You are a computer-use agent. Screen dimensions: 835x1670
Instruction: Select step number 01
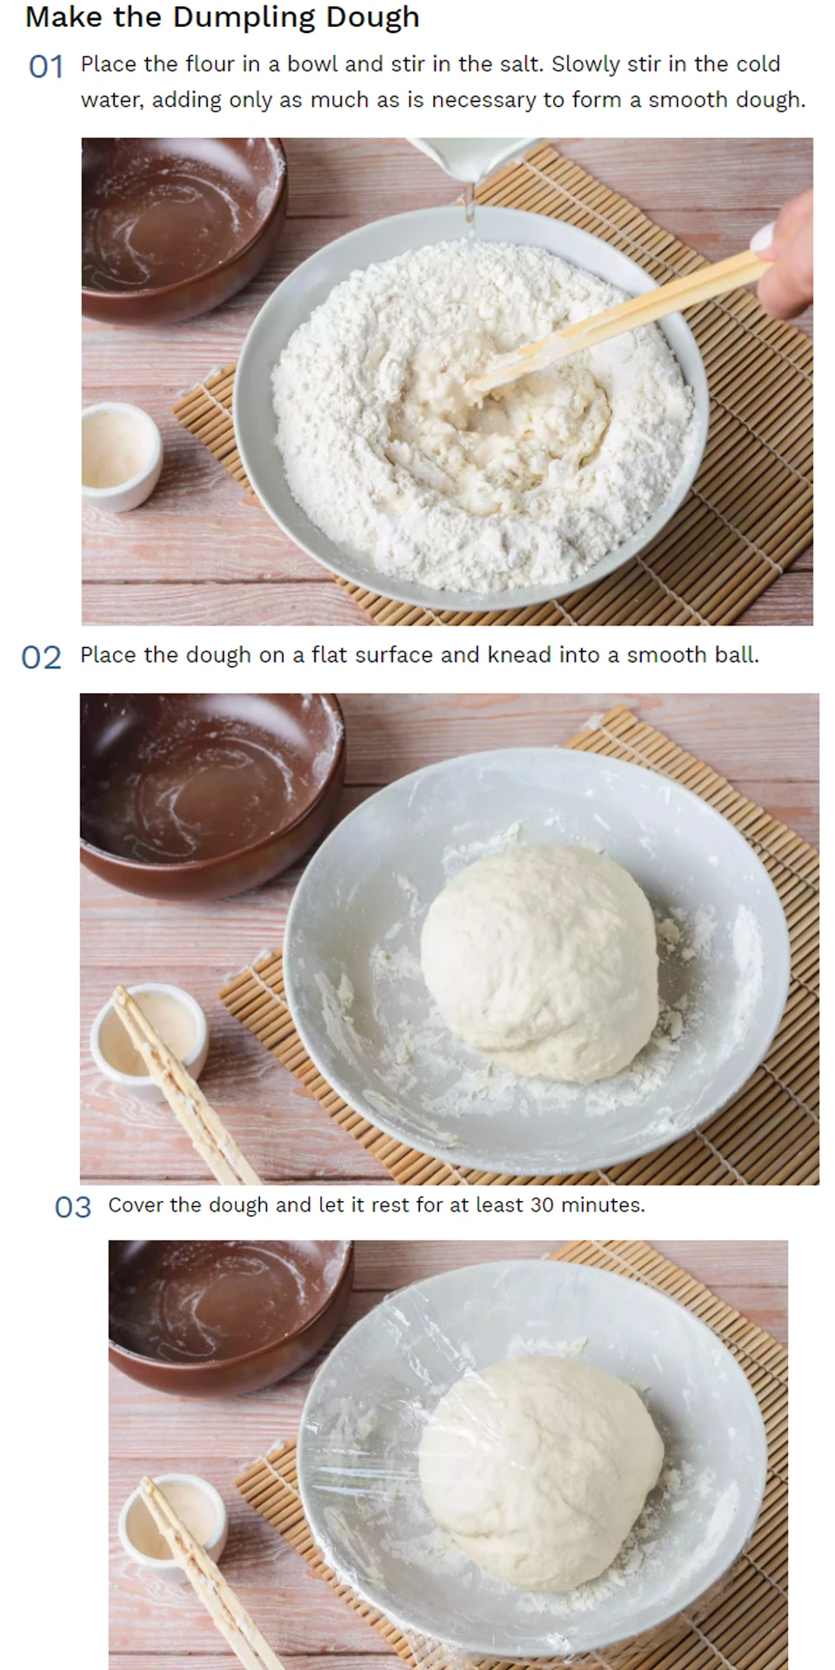[46, 67]
